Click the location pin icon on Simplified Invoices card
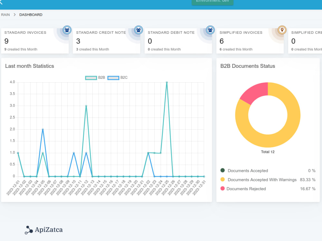The image size is (322, 241). 282,30
